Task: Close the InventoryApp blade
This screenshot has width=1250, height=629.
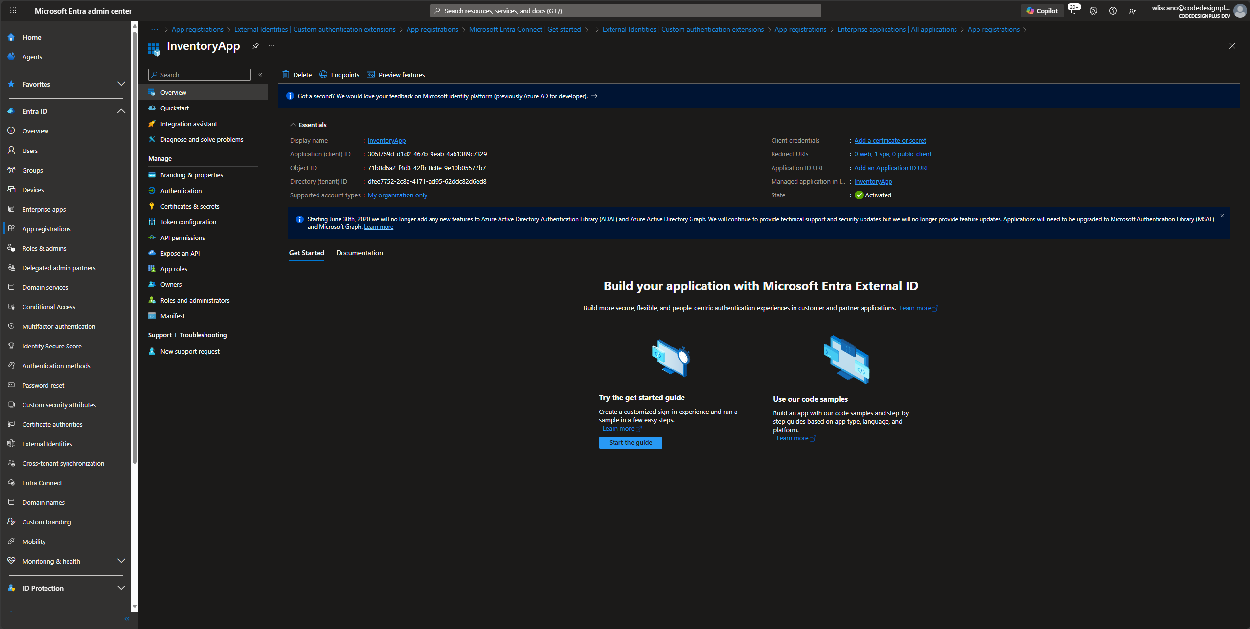Action: pos(1232,46)
